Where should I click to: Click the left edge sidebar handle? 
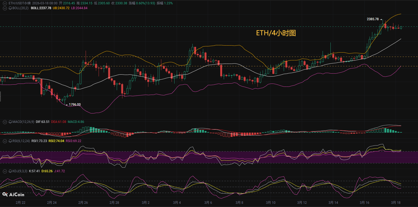coord(1,96)
